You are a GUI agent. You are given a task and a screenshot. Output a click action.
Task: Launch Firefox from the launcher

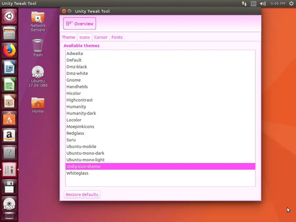pyautogui.click(x=9, y=50)
